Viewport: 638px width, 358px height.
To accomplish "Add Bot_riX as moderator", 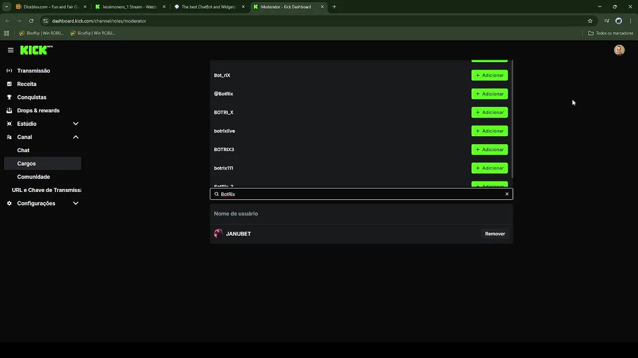I will coord(489,76).
